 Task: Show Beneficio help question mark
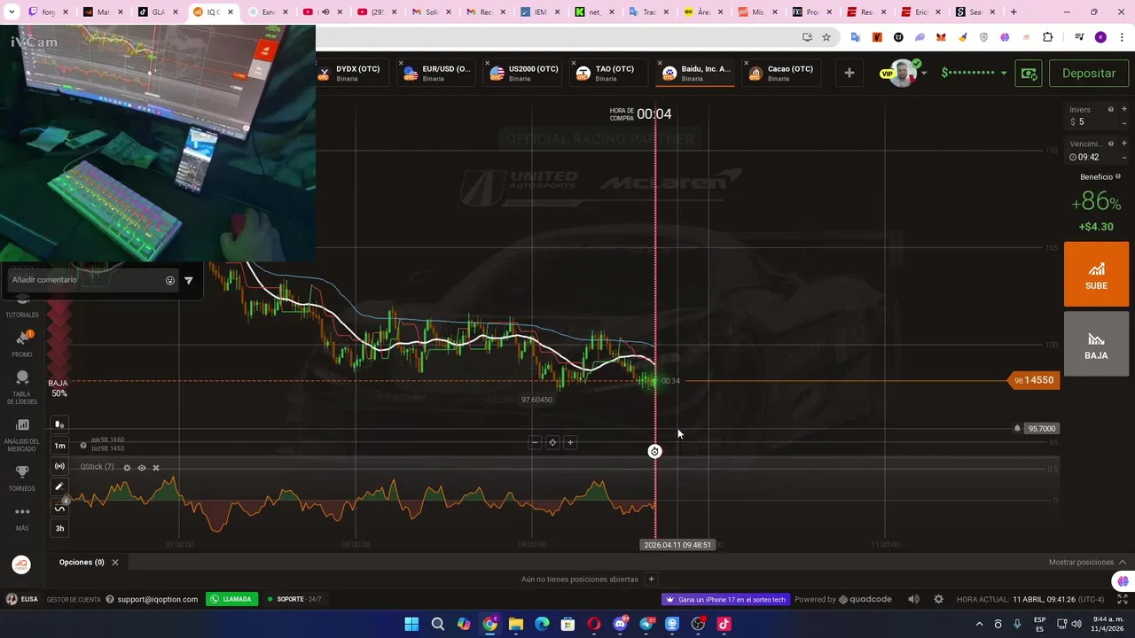1117,177
